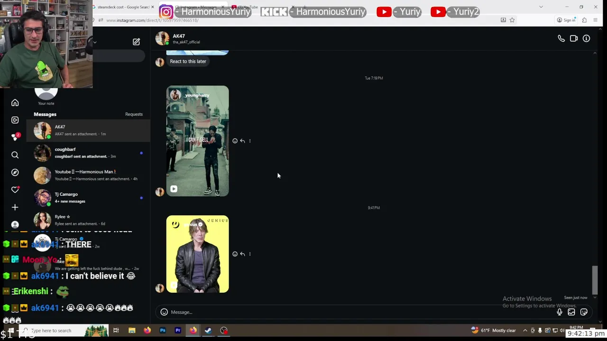Attach a photo using the image icon
607x341 pixels.
pyautogui.click(x=571, y=312)
